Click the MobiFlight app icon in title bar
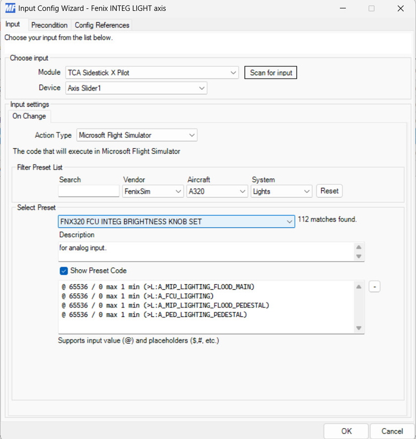 pyautogui.click(x=10, y=8)
